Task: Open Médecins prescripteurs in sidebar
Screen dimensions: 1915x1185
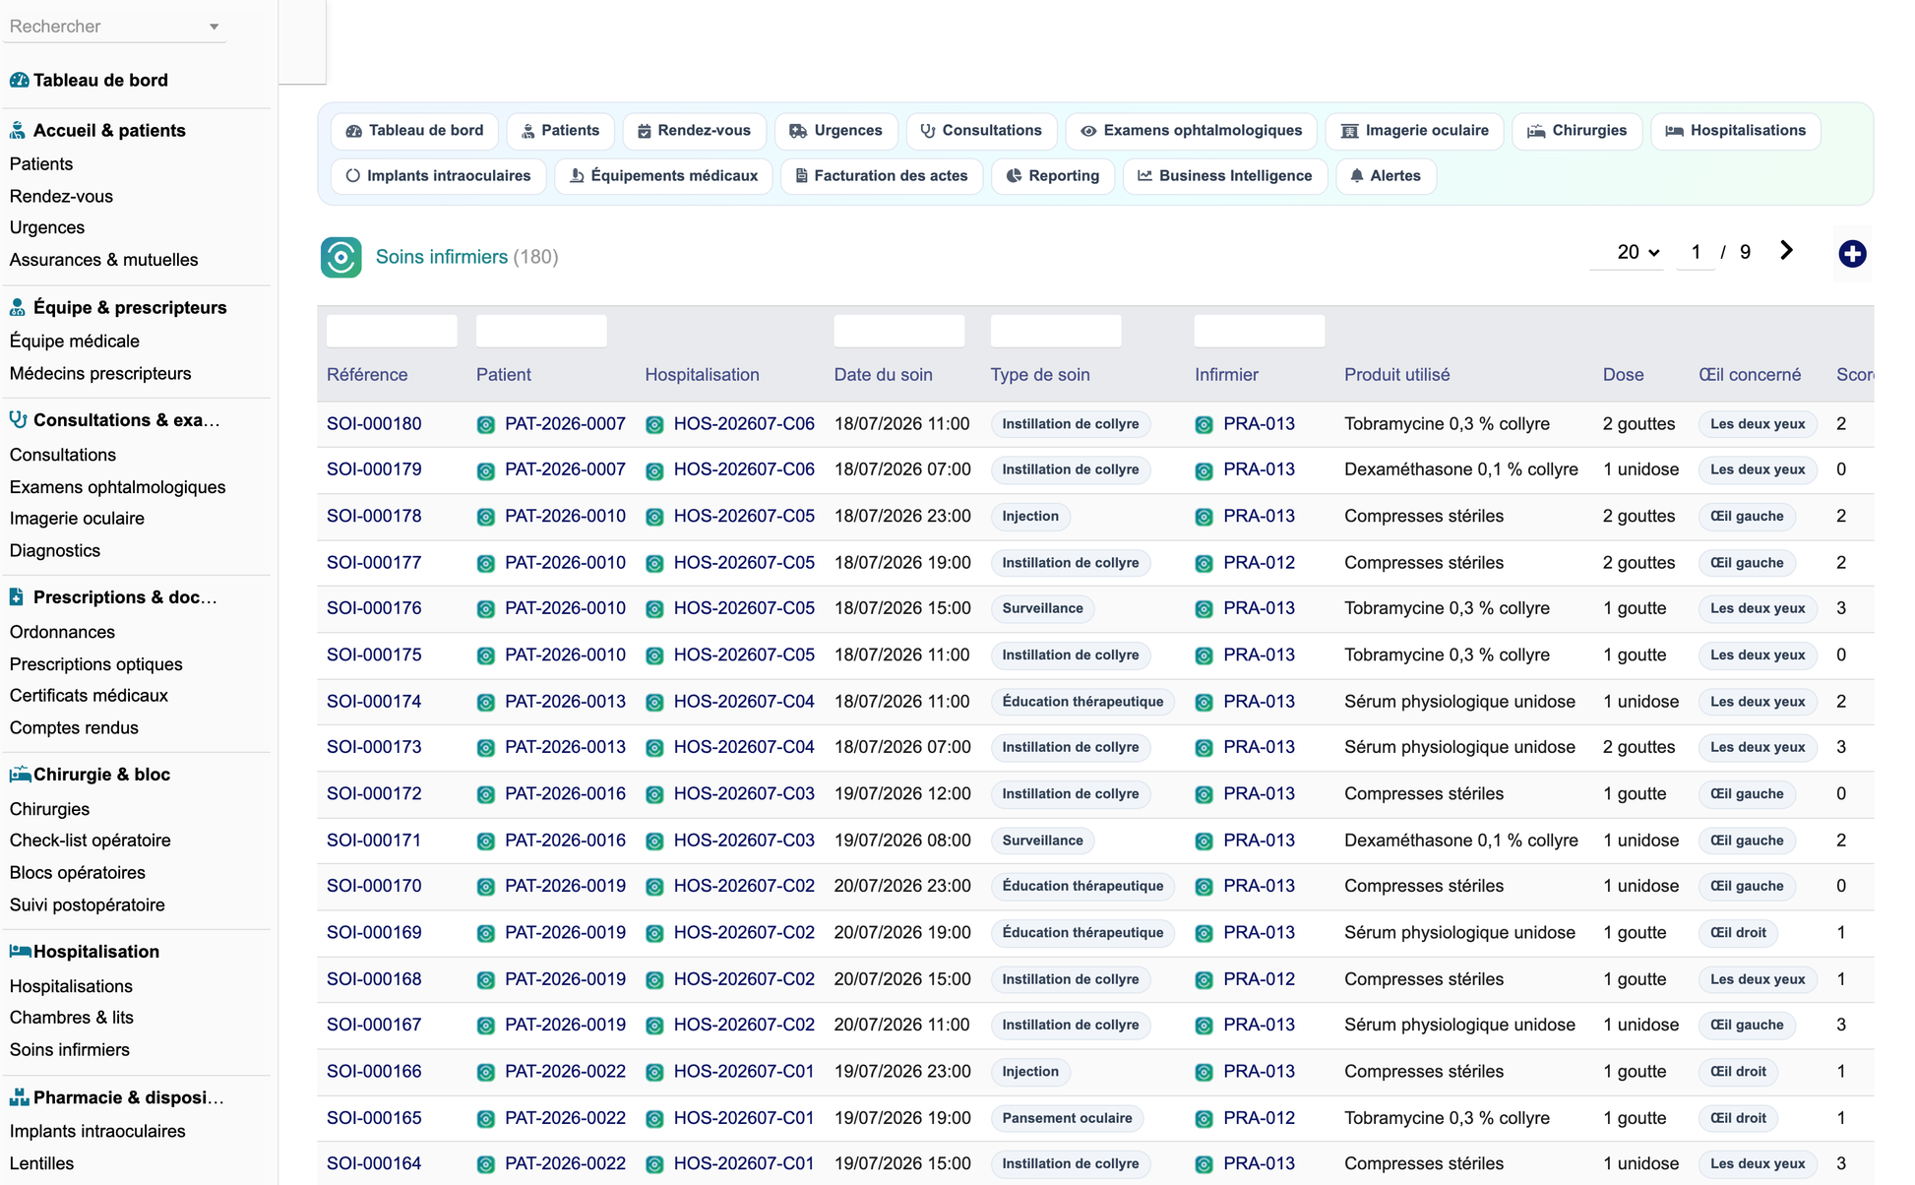Action: 100,374
